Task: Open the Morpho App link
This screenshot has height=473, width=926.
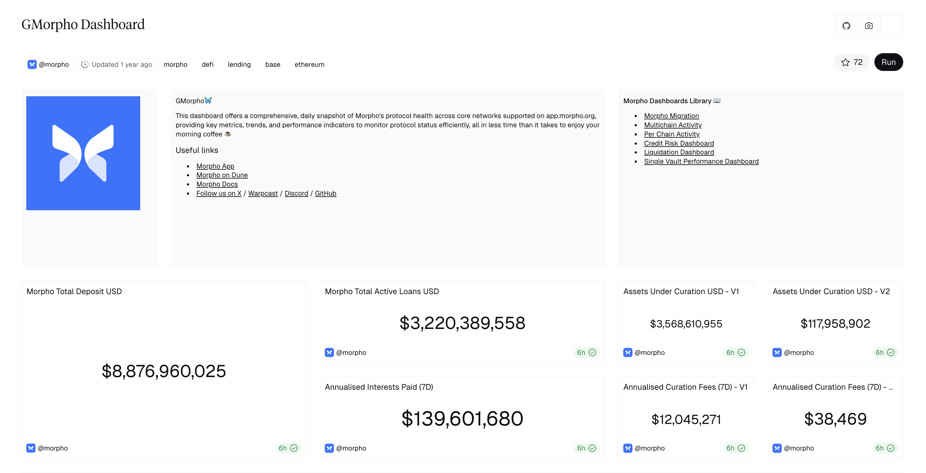Action: pos(215,166)
